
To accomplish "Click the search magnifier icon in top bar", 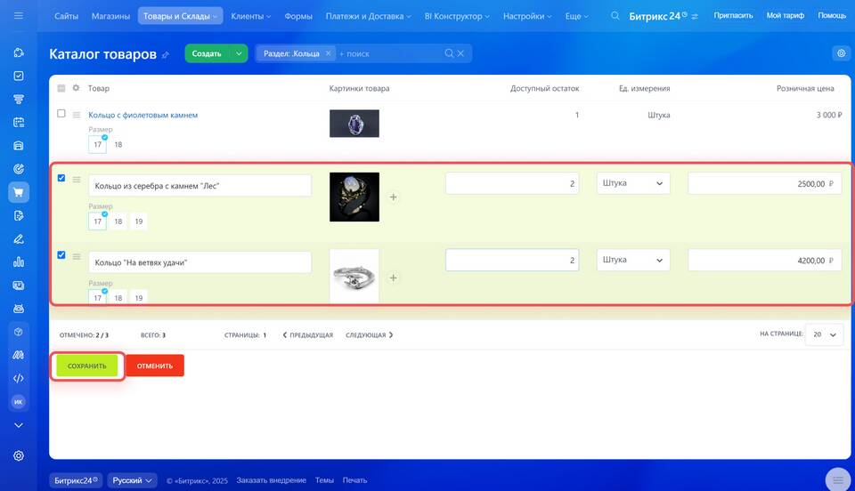I will coord(615,16).
